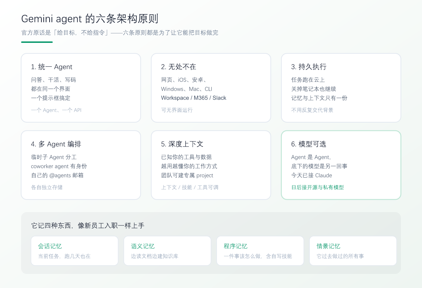Click the line '已知你的工具与数据'

pyautogui.click(x=186, y=157)
